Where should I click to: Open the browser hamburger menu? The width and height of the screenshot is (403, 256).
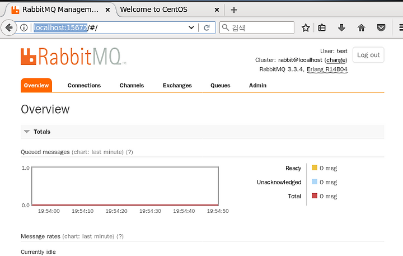(x=400, y=27)
